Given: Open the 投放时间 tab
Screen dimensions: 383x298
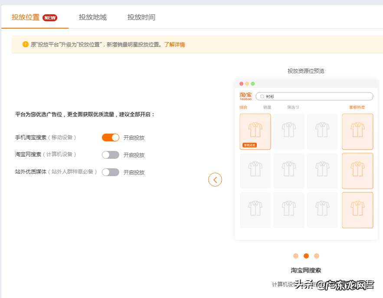Looking at the screenshot, I should [x=141, y=17].
